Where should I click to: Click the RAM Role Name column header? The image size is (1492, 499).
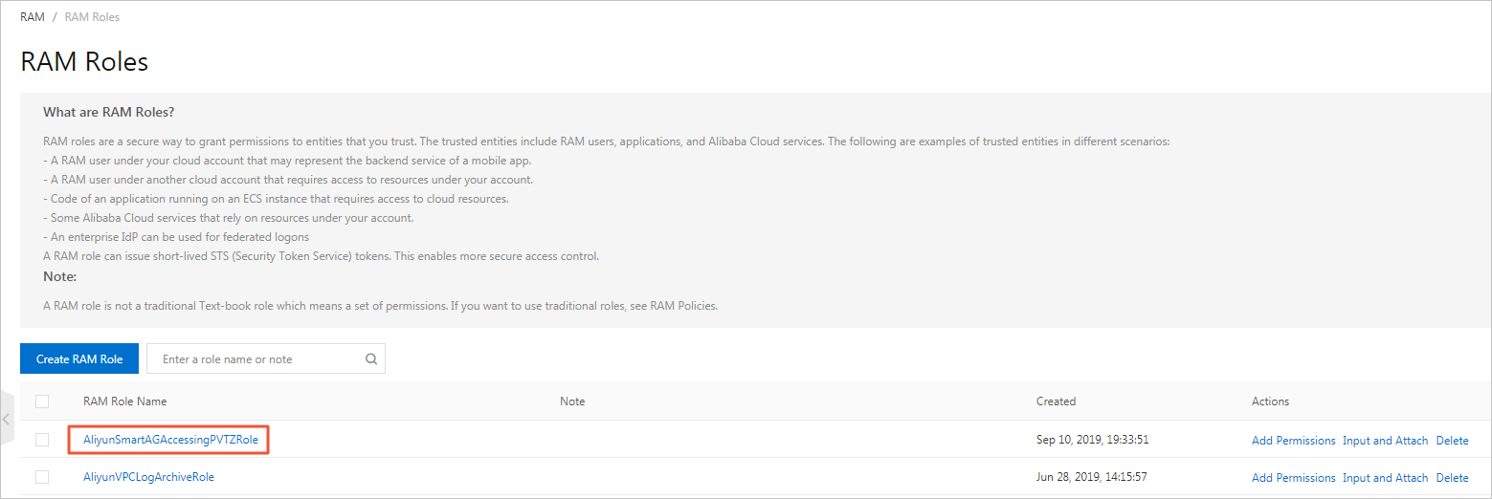point(124,401)
